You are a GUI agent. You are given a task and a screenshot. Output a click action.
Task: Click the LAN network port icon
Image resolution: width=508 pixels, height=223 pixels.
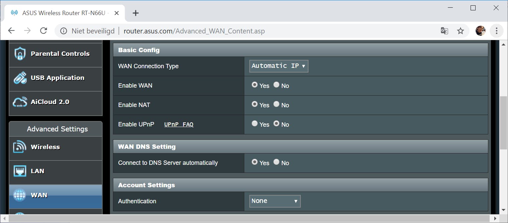[x=20, y=171]
